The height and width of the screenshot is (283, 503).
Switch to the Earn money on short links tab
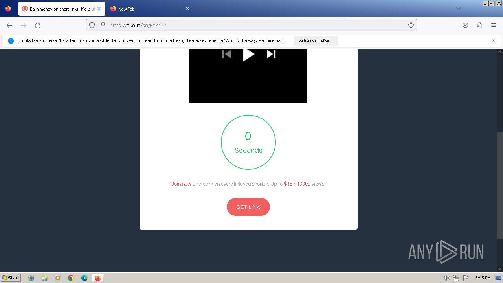[62, 9]
